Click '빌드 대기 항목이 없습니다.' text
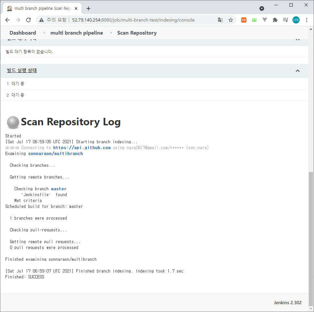The image size is (314, 312). click(29, 52)
